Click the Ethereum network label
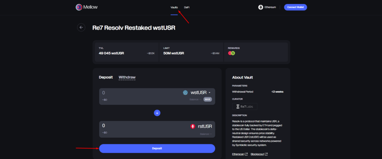The width and height of the screenshot is (382, 159). coord(270,7)
